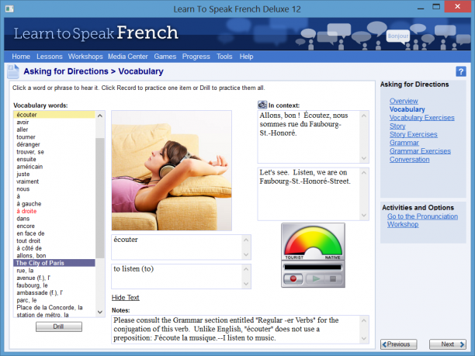Select the red 'à droite' entry
This screenshot has height=356, width=475.
54,211
